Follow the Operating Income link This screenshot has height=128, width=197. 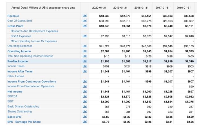pyautogui.click(x=19, y=51)
